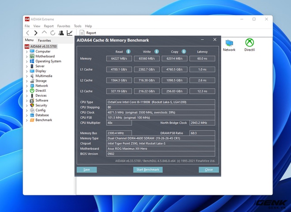
Task: Close the benchmark dialog with the X
Action: click(215, 39)
